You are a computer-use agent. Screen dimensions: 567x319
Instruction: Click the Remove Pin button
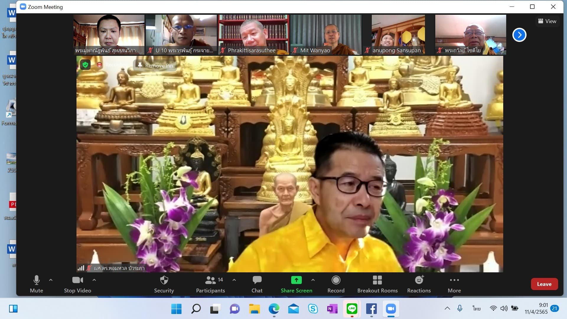pyautogui.click(x=155, y=65)
